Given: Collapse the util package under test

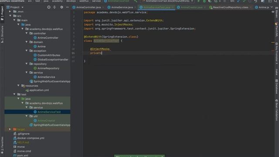Looking at the screenshot, I should coord(27,116).
